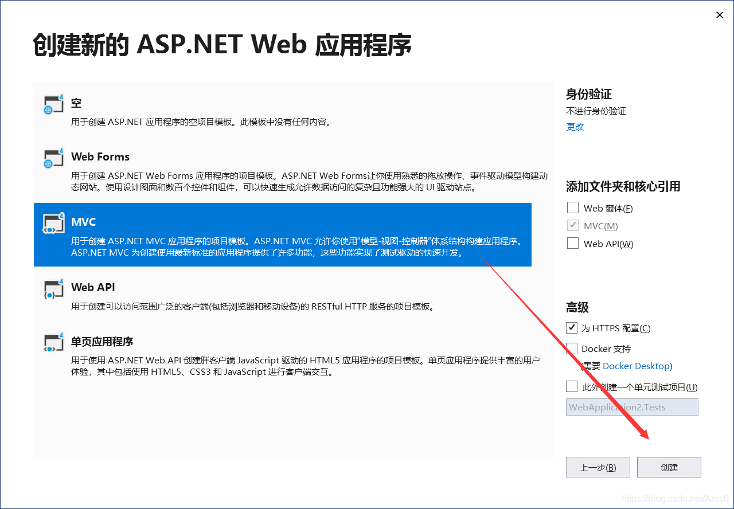The height and width of the screenshot is (509, 734).
Task: Select the 空 template title
Action: pyautogui.click(x=76, y=103)
